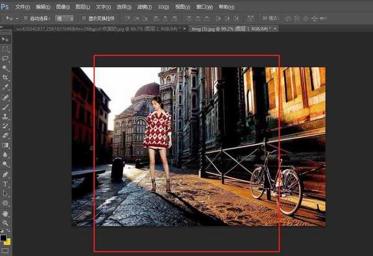This screenshot has height=256, width=373.
Task: Select the Horizontal Type tool
Action: coord(6,184)
